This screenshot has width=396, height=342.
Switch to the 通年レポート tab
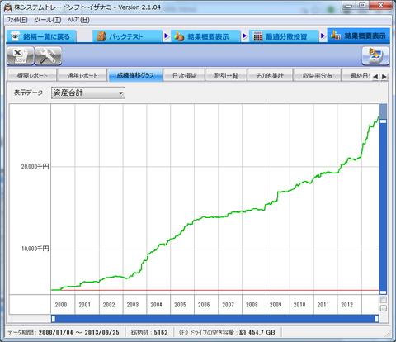(x=82, y=75)
